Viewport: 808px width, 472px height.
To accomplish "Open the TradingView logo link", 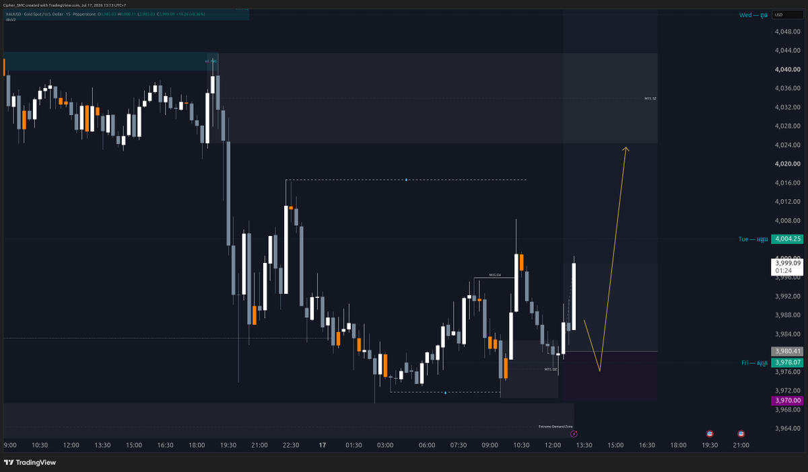I will point(30,463).
